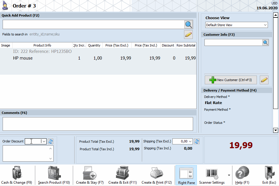Image resolution: width=279 pixels, height=186 pixels.
Task: Click the Discount column header
Action: coord(168,45)
